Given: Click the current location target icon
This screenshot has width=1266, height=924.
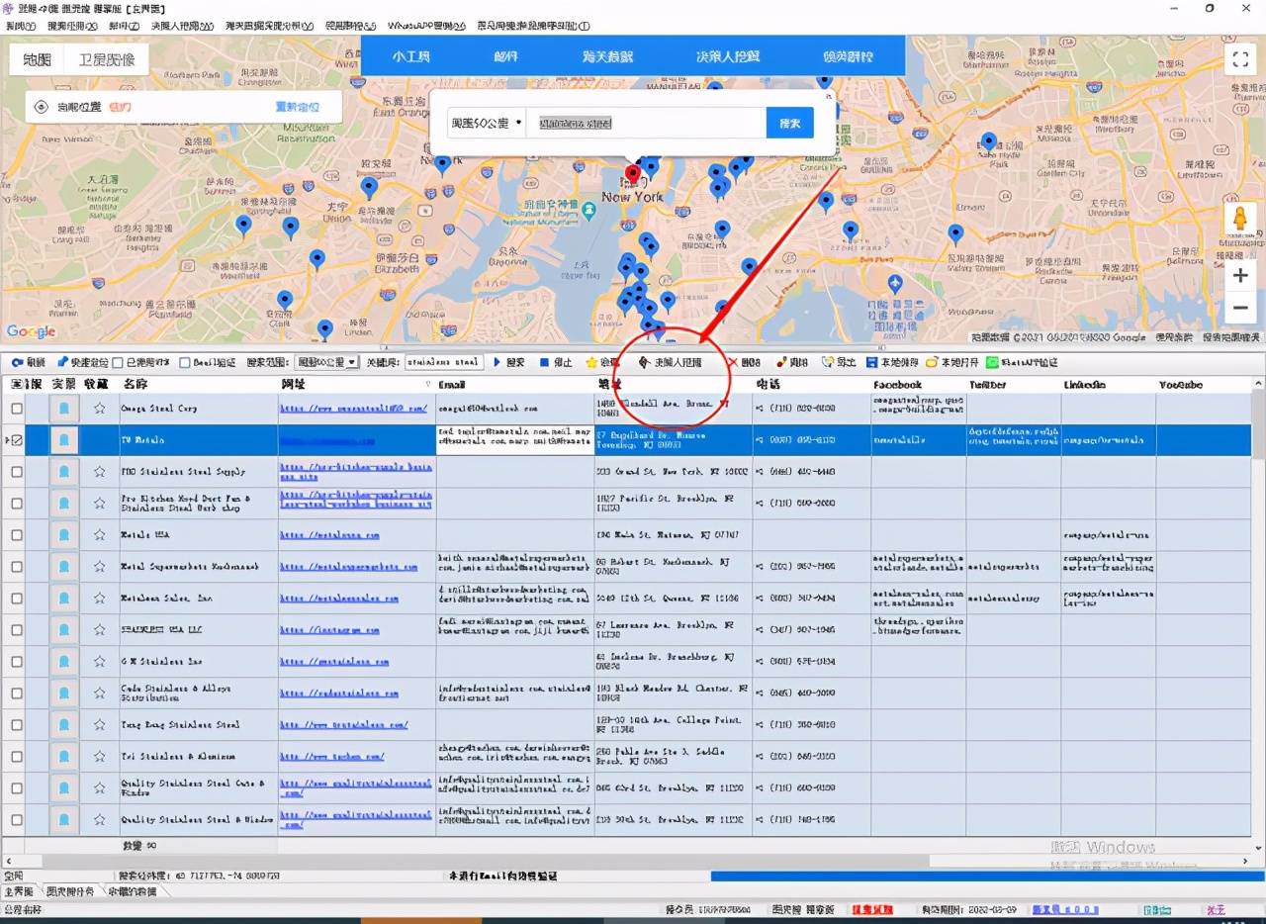Looking at the screenshot, I should coord(41,107).
